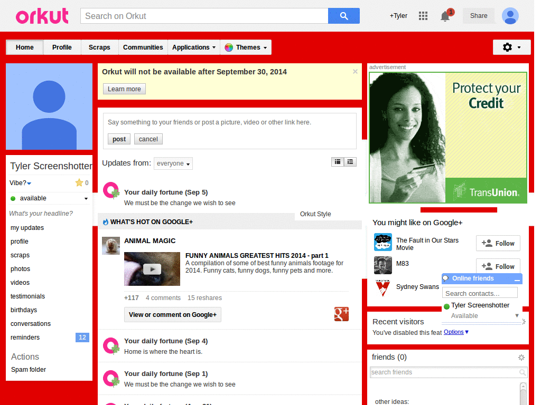The height and width of the screenshot is (405, 541).
Task: Follow M83 on Google+
Action: (x=498, y=266)
